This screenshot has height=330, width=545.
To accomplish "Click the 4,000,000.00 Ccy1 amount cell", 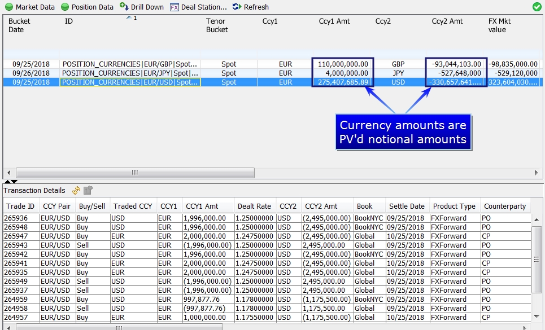I will tap(343, 73).
